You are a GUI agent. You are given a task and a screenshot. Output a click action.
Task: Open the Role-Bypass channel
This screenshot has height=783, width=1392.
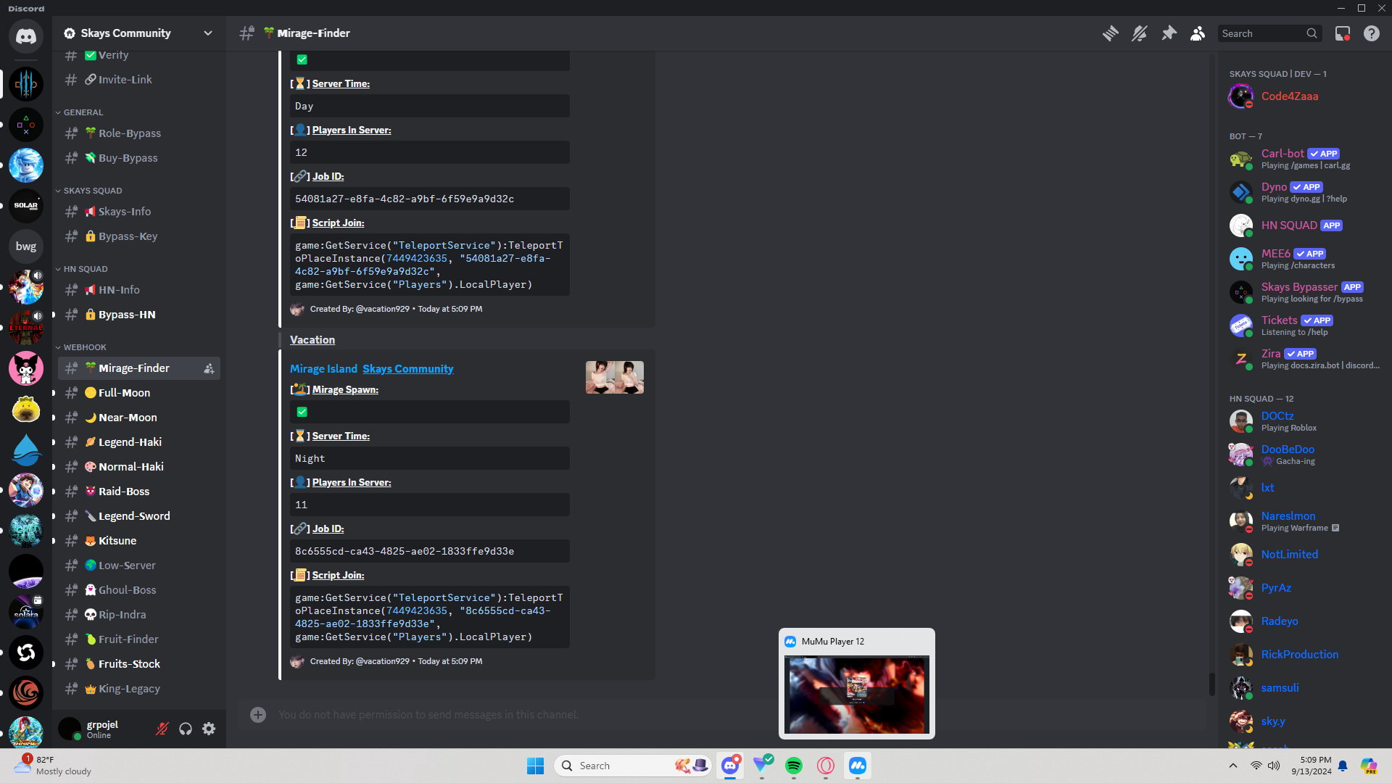click(x=139, y=133)
